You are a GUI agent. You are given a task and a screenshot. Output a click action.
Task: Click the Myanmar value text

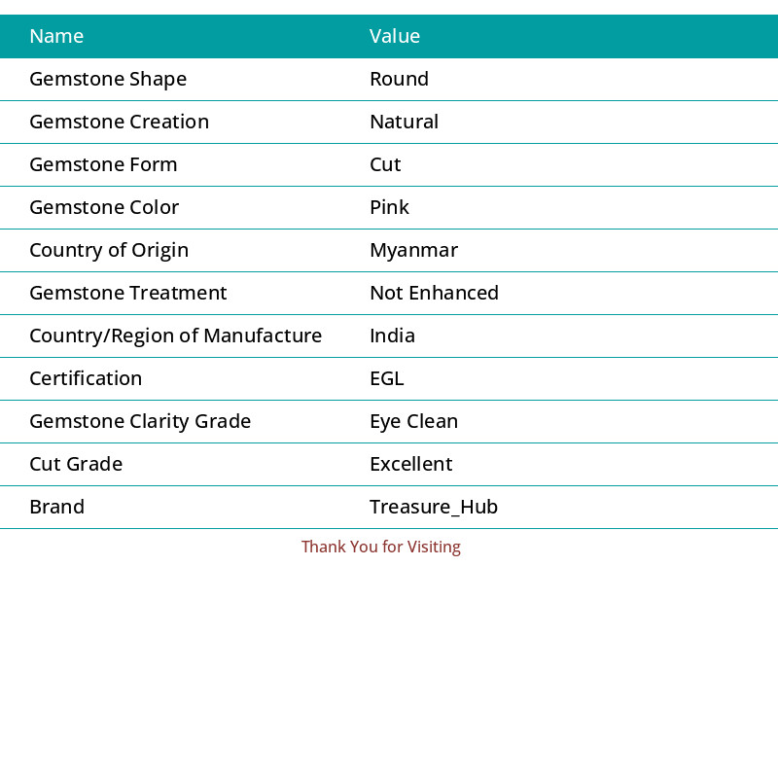coord(414,251)
